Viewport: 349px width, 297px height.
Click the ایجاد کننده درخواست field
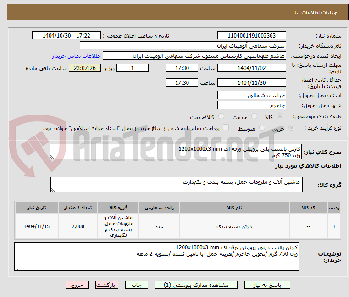click(194, 56)
